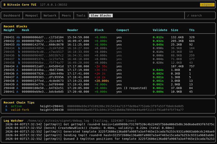Select the Slow Blocks tab
The image size is (217, 144).
[101, 15]
